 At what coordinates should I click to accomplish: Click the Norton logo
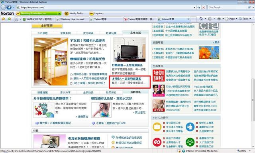click(7, 13)
